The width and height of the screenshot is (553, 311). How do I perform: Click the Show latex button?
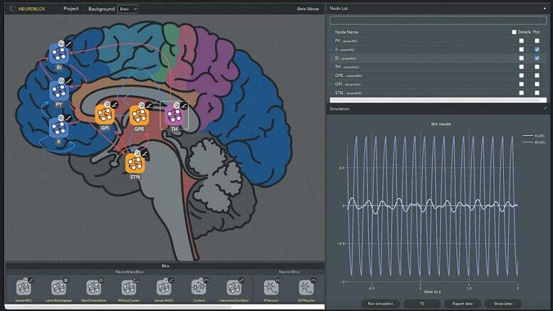503,303
